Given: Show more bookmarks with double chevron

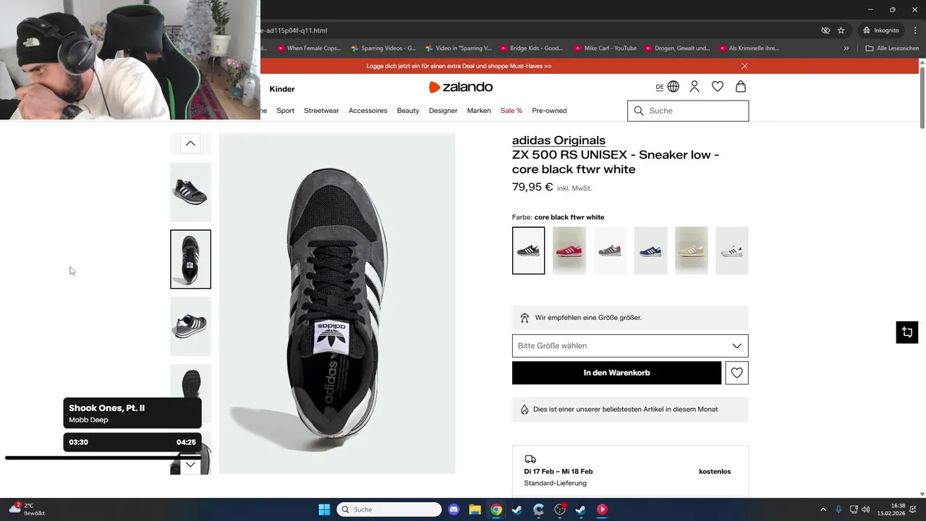Looking at the screenshot, I should (846, 48).
